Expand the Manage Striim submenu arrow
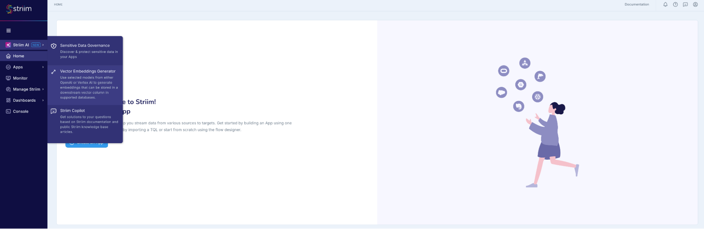This screenshot has width=704, height=229. pos(43,89)
